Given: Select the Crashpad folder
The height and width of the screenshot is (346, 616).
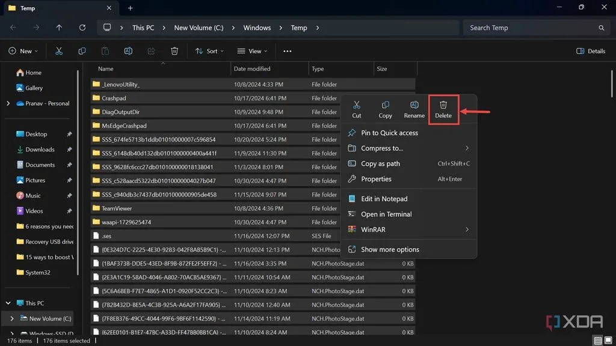Looking at the screenshot, I should click(215, 98).
